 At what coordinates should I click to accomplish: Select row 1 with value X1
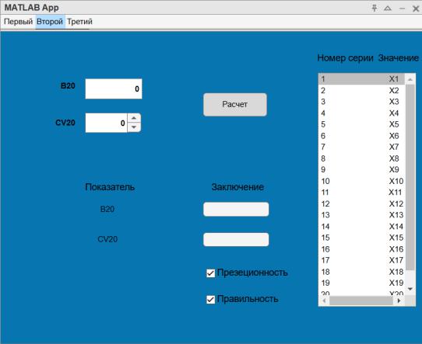click(362, 79)
